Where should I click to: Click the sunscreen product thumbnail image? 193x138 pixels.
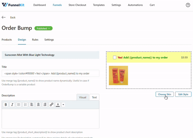point(118,75)
